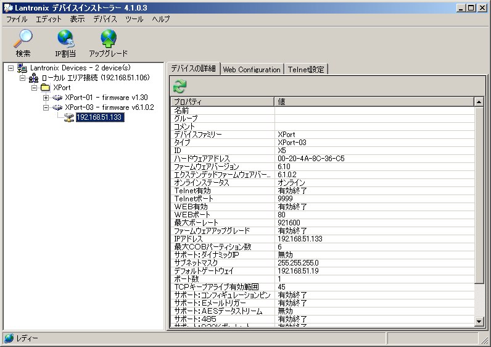This screenshot has width=491, height=347.
Task: Click the empty グループ value cell
Action: pos(374,119)
